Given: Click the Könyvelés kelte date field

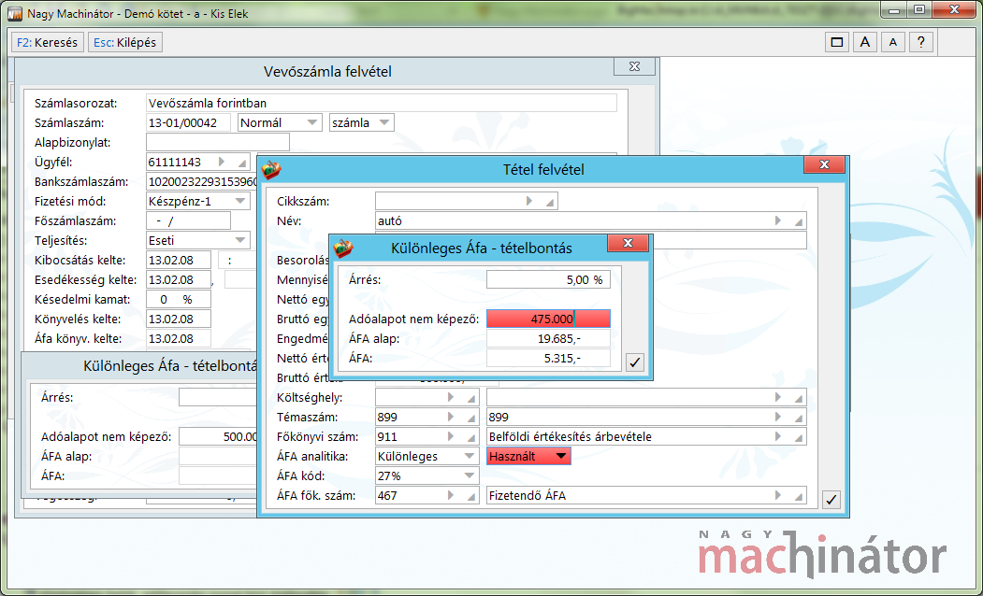Looking at the screenshot, I should (x=178, y=319).
